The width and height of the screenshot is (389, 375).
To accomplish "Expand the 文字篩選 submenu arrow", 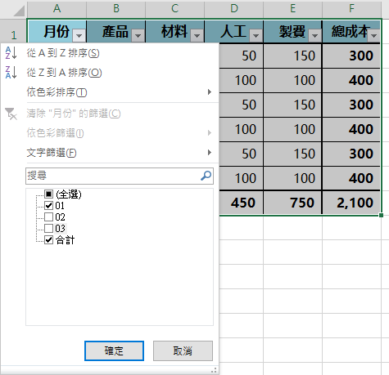I will [x=210, y=152].
